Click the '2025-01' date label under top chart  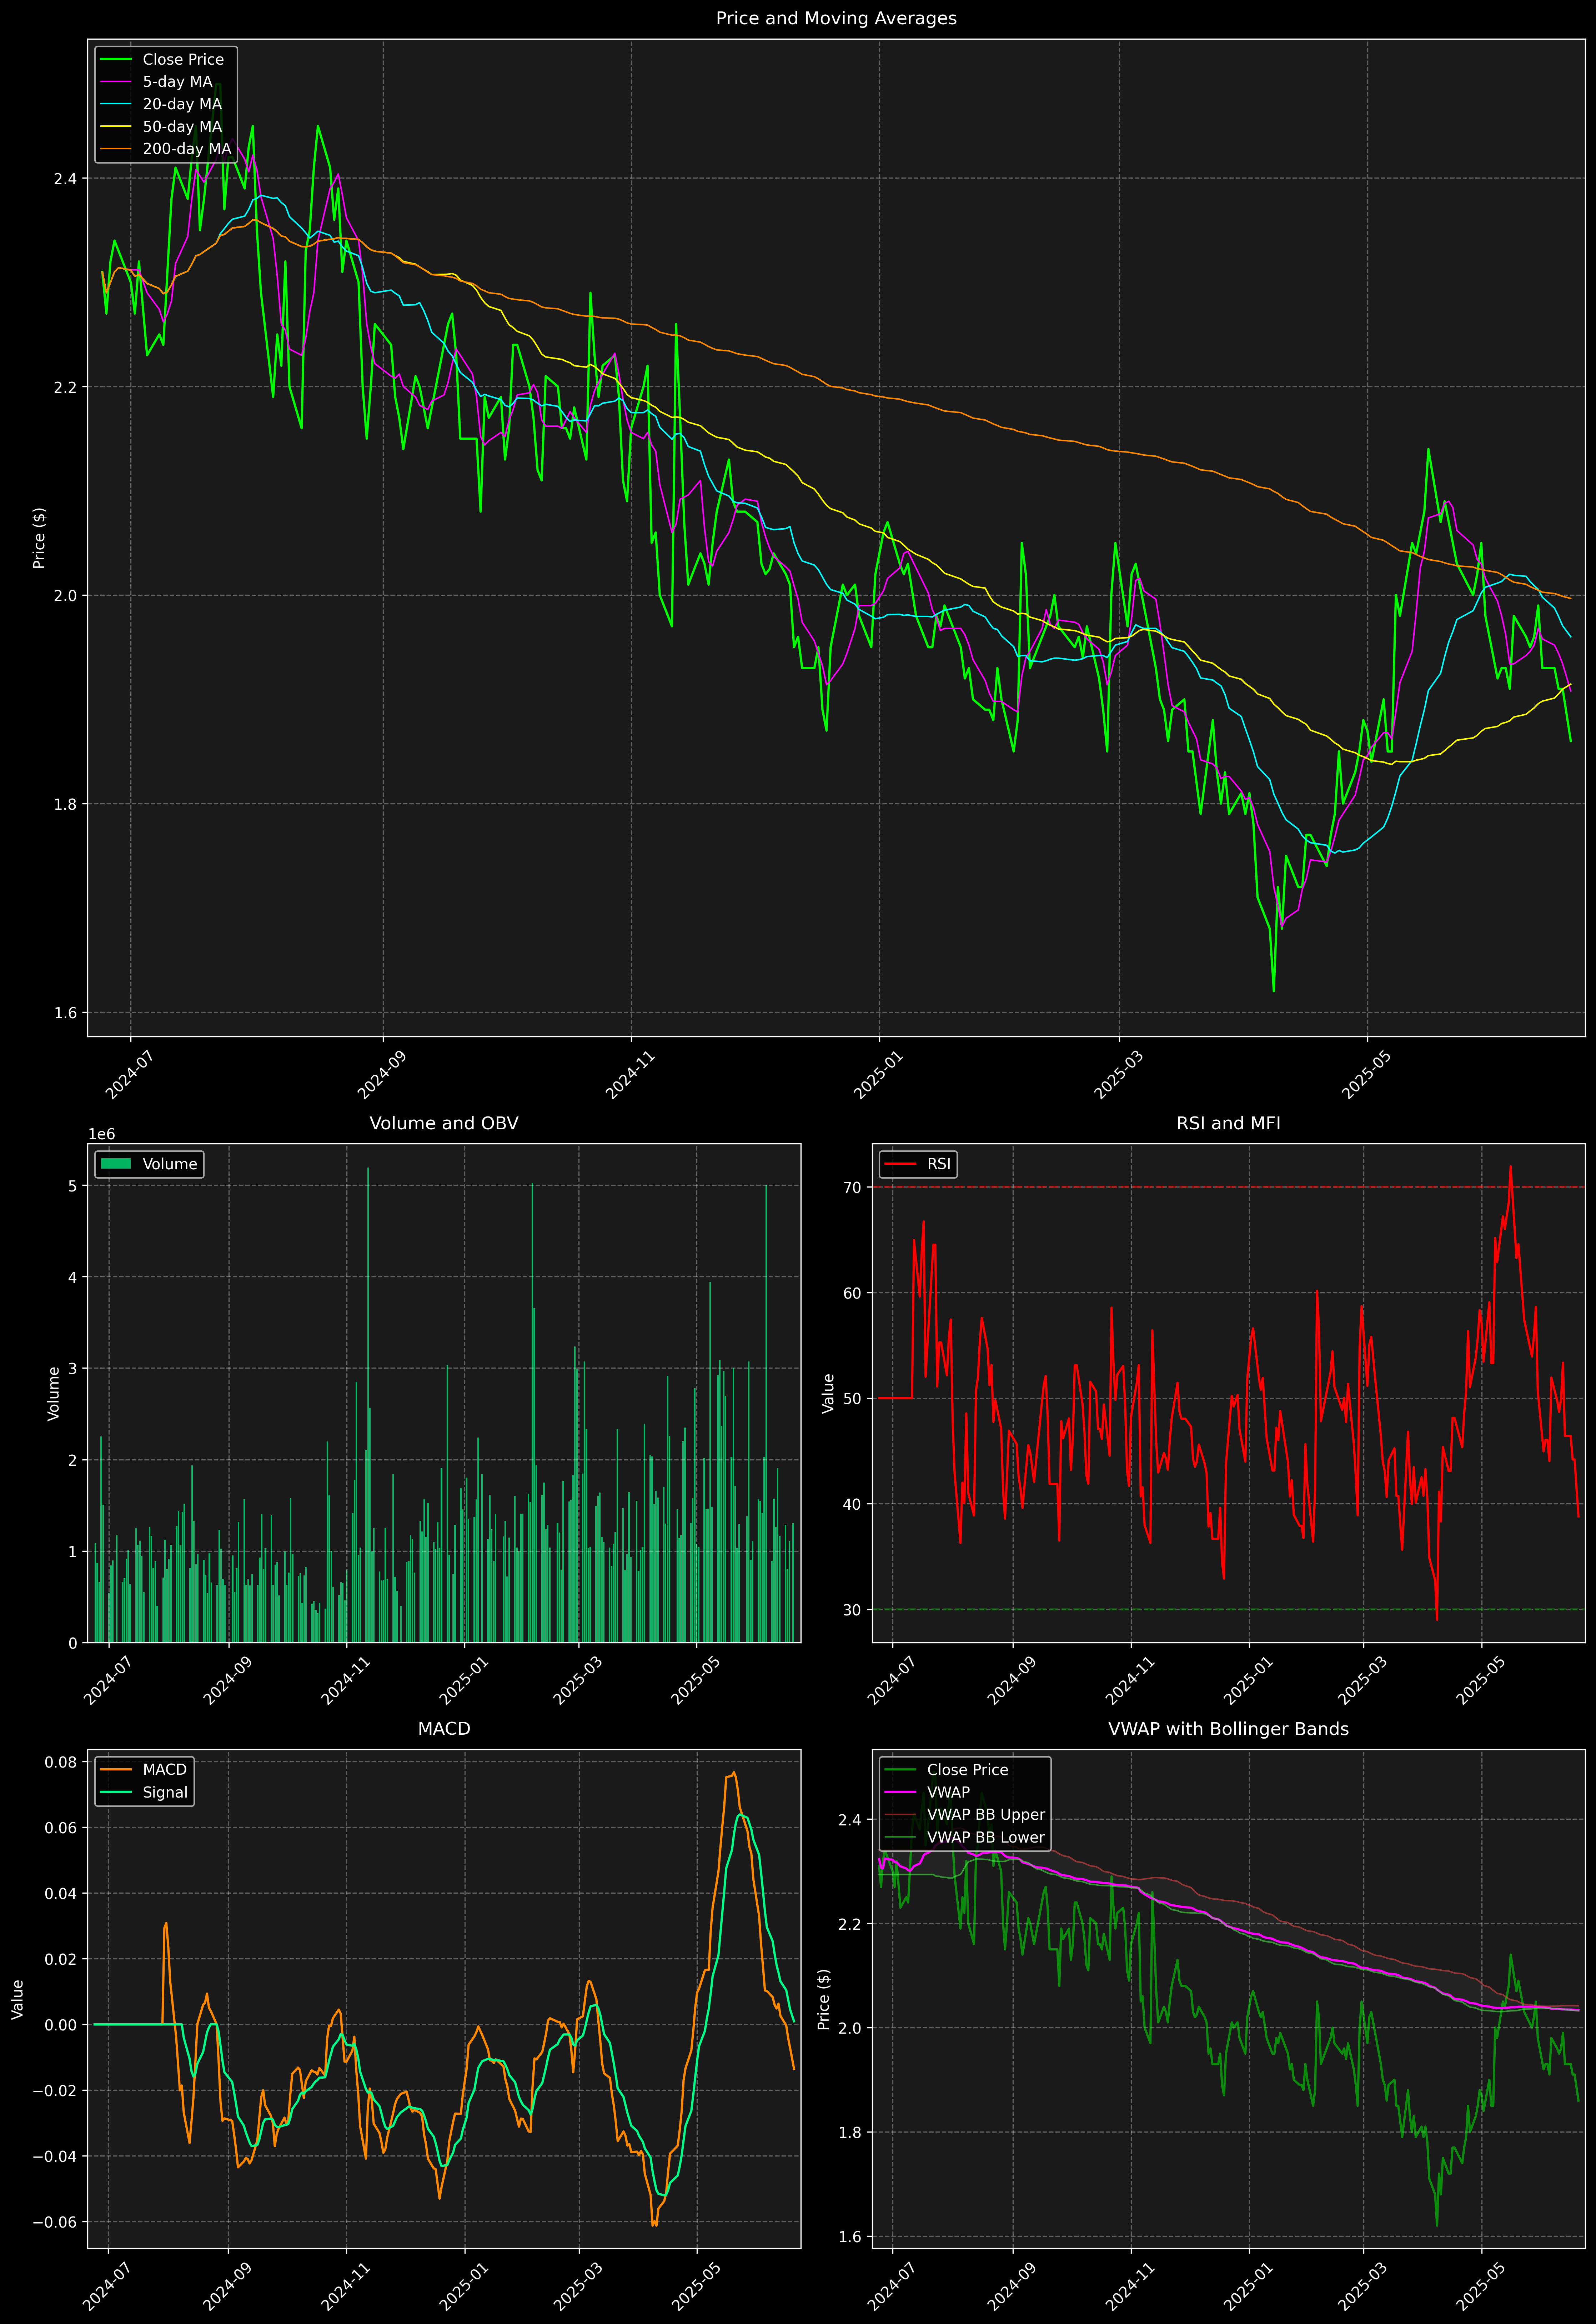(878, 1075)
